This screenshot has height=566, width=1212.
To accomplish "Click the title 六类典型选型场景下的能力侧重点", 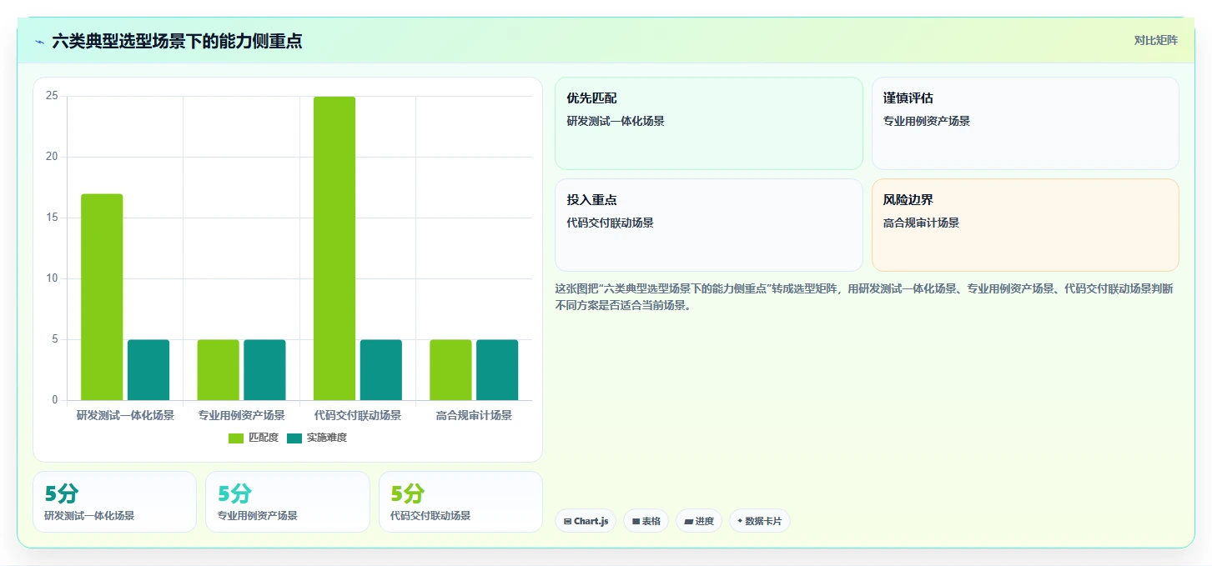I will (x=177, y=41).
